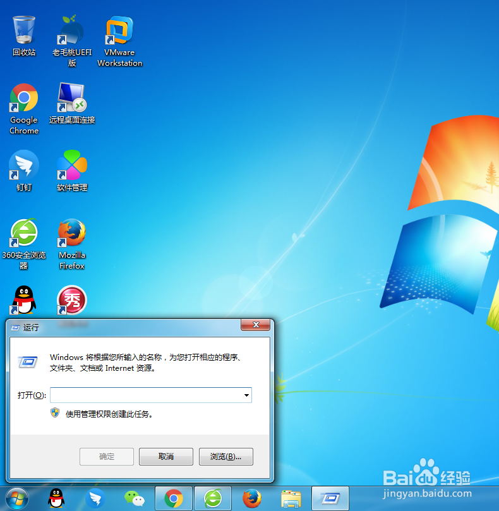This screenshot has width=499, height=511.
Task: Open DingTalk from the taskbar
Action: pos(95,498)
